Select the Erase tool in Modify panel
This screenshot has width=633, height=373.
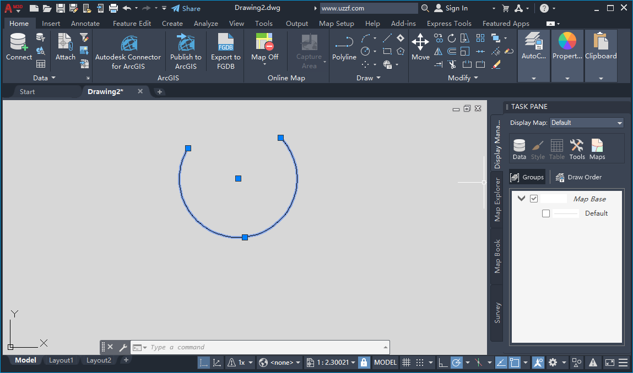496,64
